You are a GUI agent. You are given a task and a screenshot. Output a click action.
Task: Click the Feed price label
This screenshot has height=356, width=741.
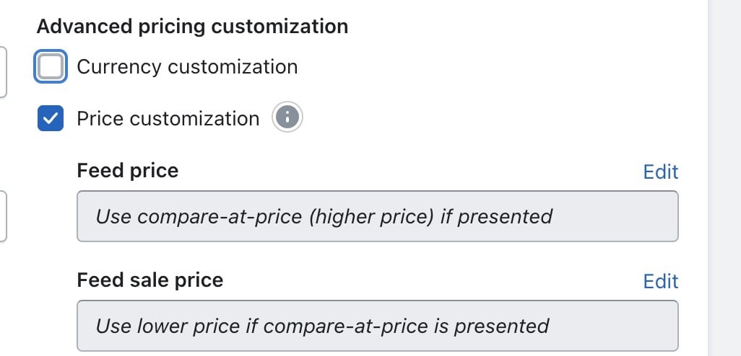pos(128,170)
